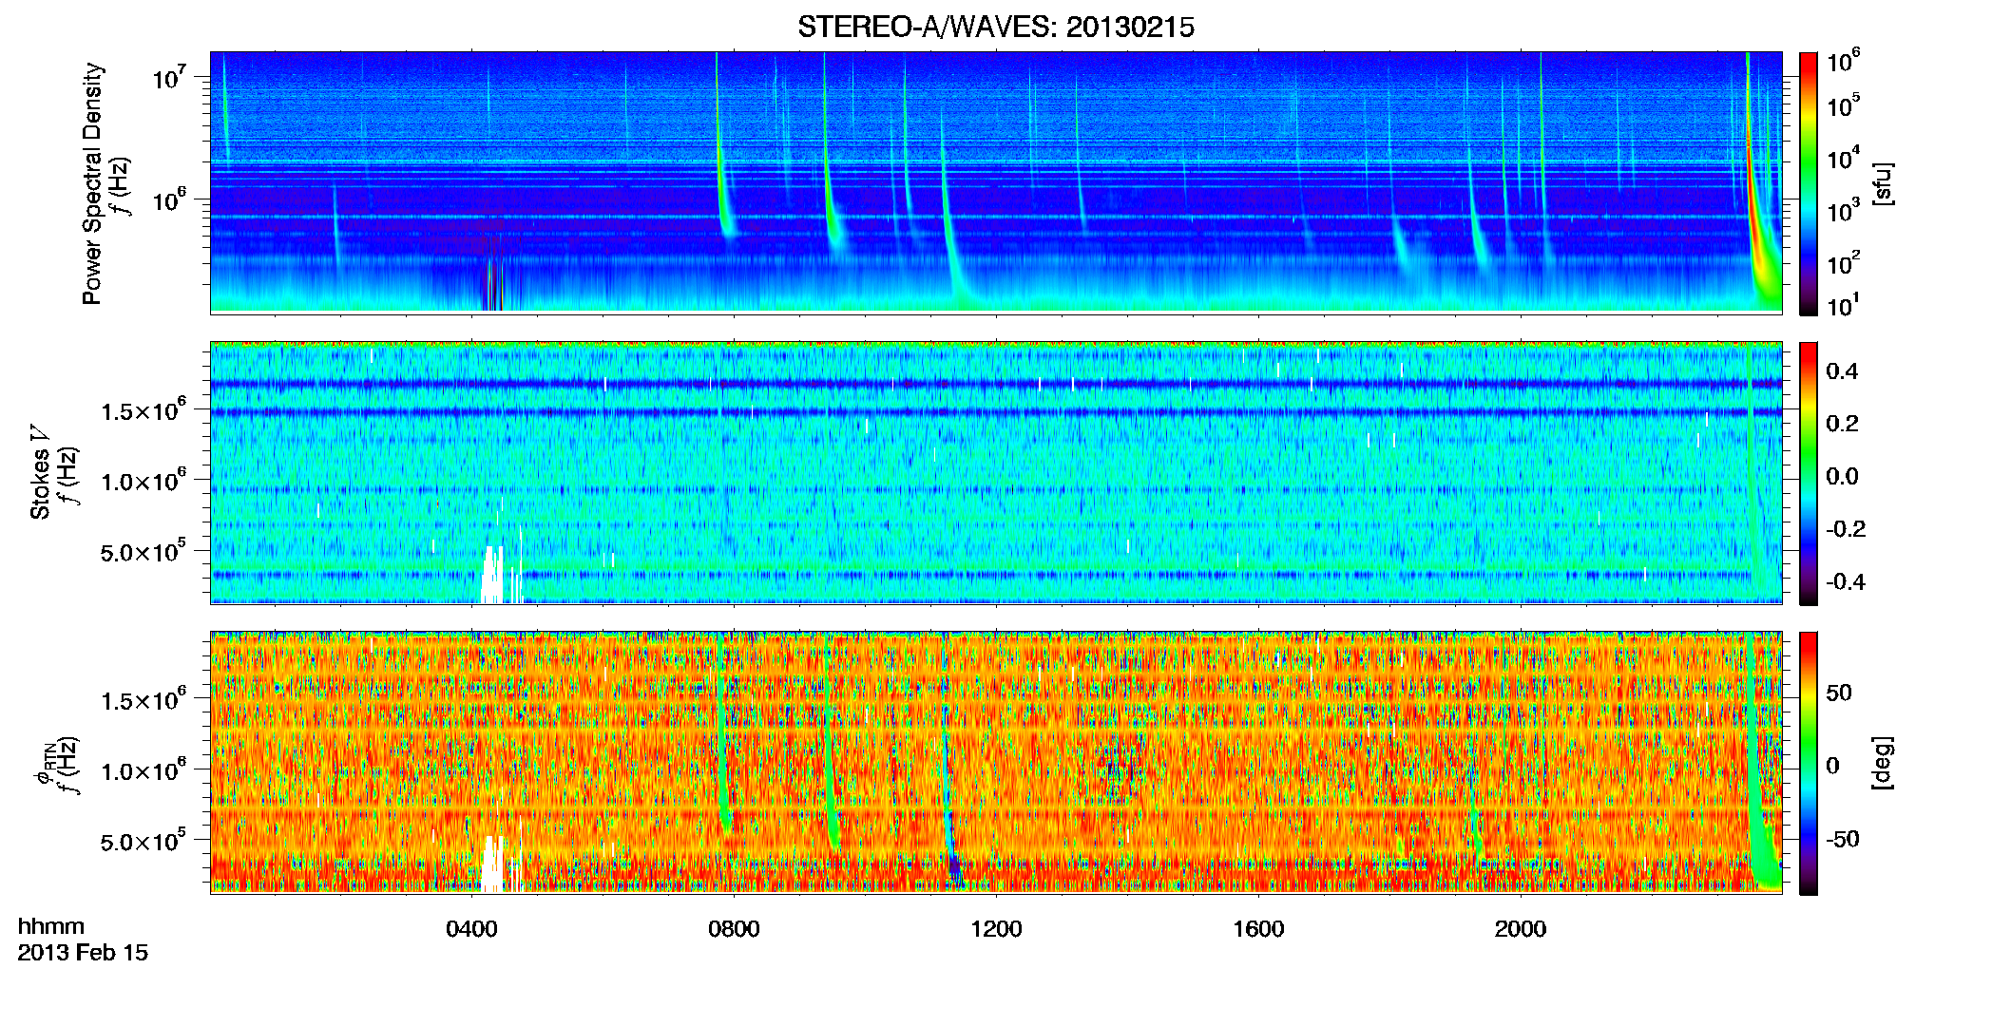Image resolution: width=1992 pixels, height=1026 pixels.
Task: Click the Power Spectral Density axis label
Action: point(91,183)
